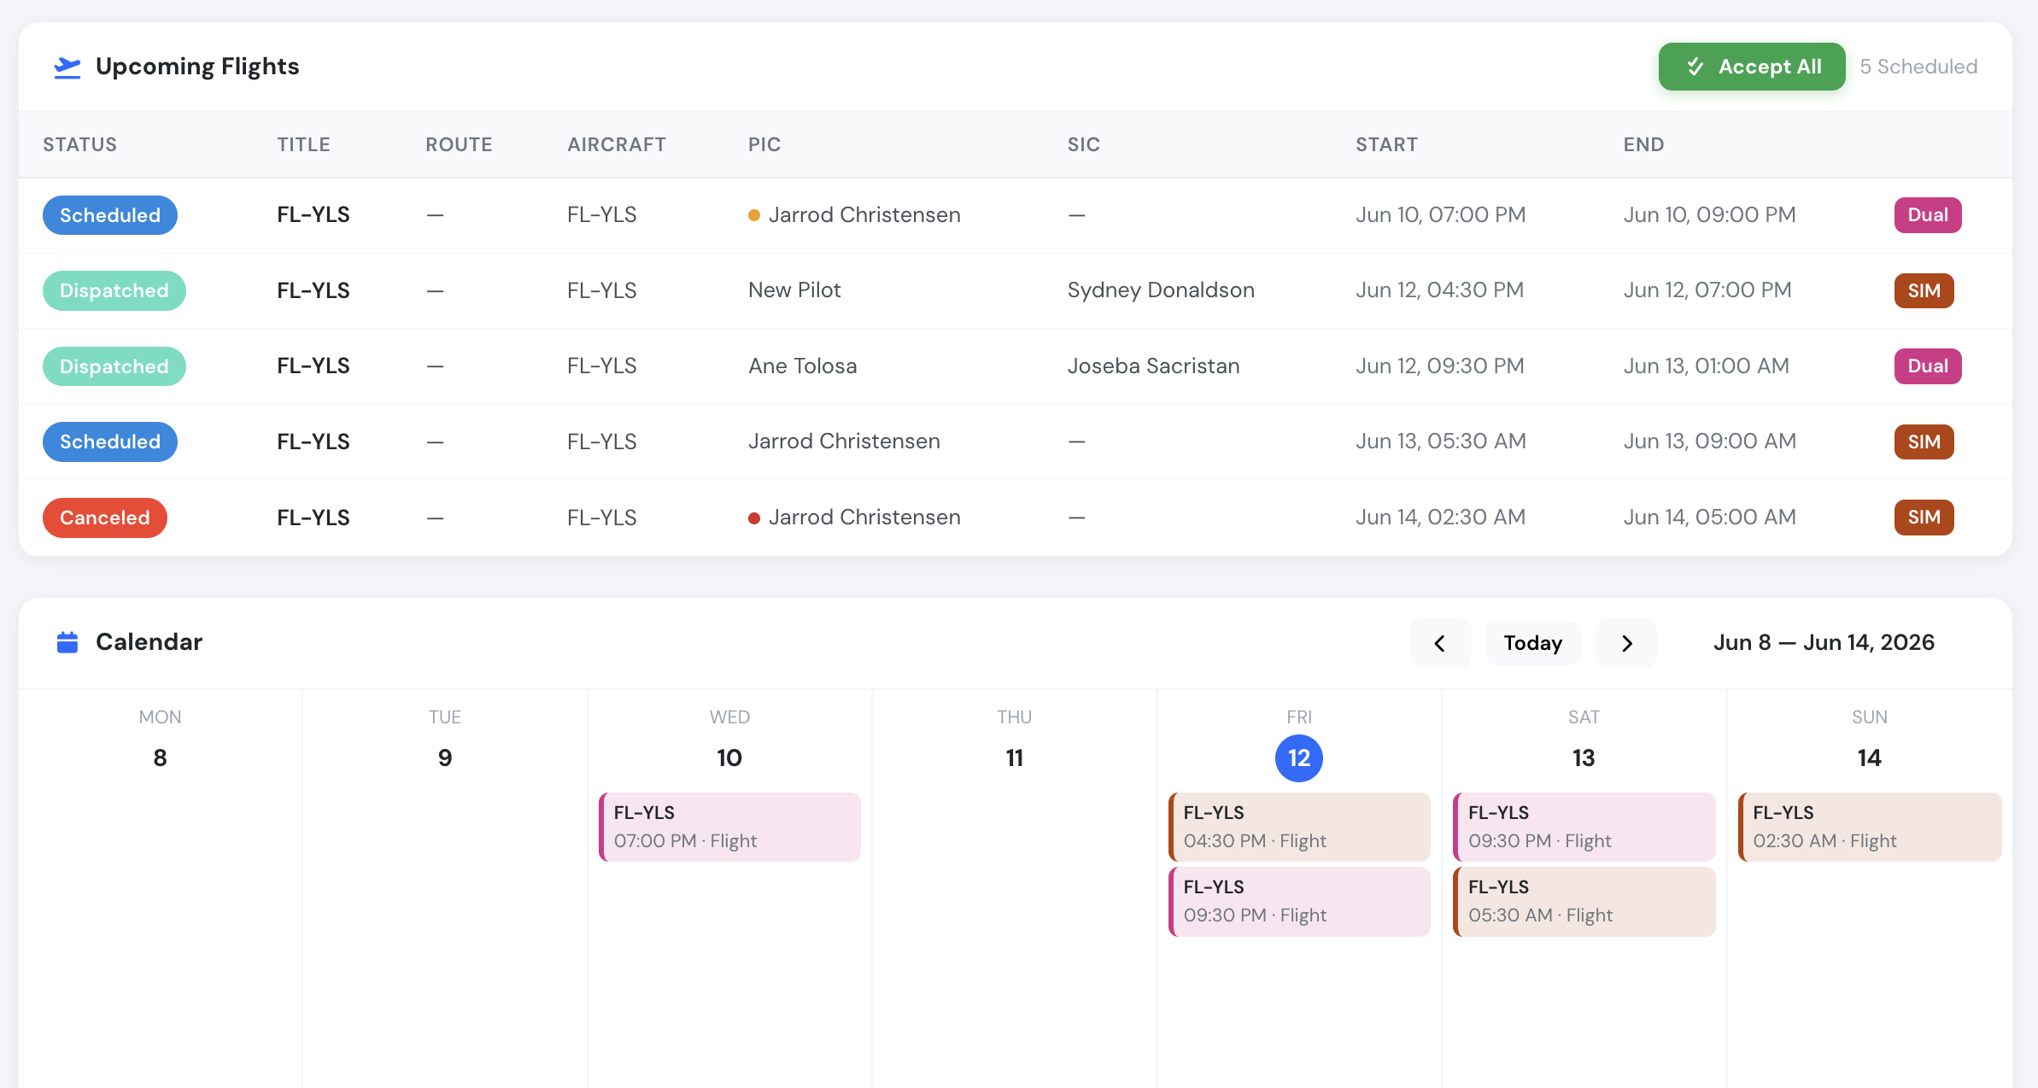Click orange status dot beside Jun 10 pilot
The width and height of the screenshot is (2038, 1088).
pos(754,215)
